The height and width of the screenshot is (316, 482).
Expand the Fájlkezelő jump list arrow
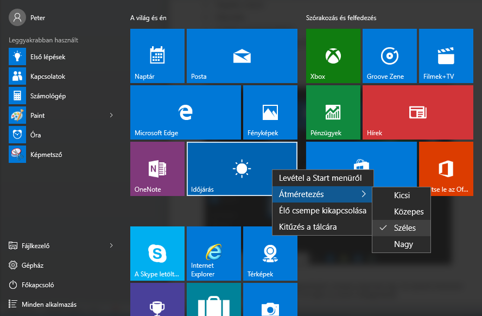pos(111,245)
